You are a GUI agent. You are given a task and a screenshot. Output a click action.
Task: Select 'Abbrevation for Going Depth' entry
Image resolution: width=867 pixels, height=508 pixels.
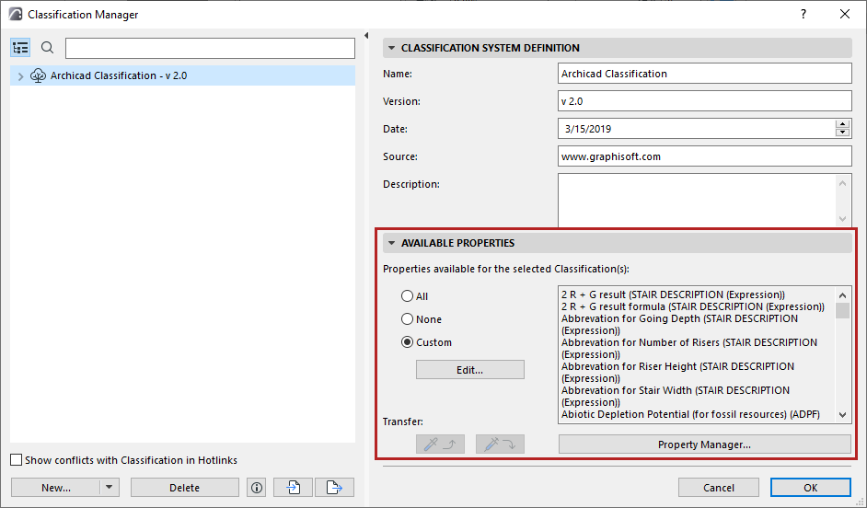(679, 325)
